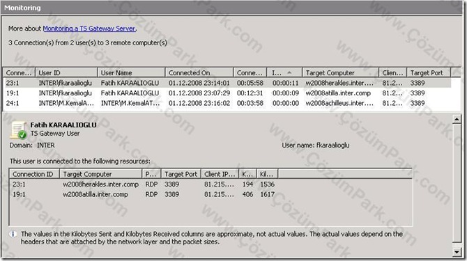The height and width of the screenshot is (261, 467).
Task: Click the 1617 kilobytes value
Action: (x=267, y=194)
